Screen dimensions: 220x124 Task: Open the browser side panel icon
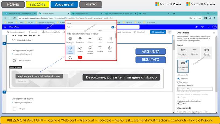coord(205,18)
